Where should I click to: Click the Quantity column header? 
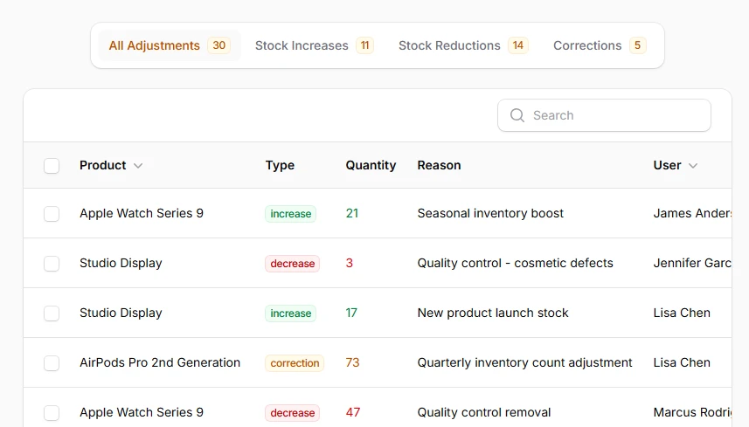(x=371, y=165)
